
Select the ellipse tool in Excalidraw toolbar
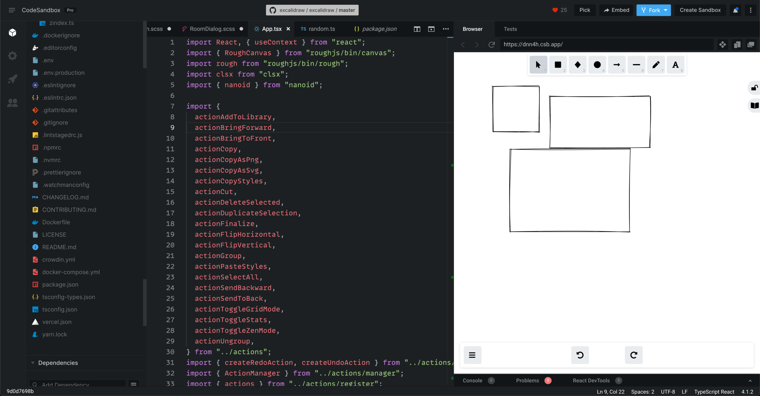point(597,65)
